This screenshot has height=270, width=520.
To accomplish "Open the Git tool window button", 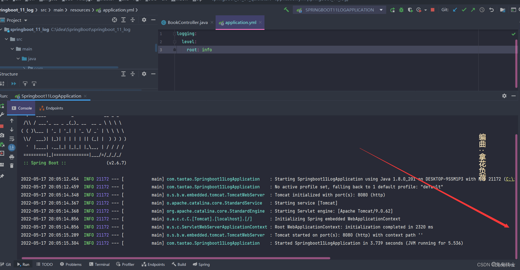I will click(x=6, y=264).
